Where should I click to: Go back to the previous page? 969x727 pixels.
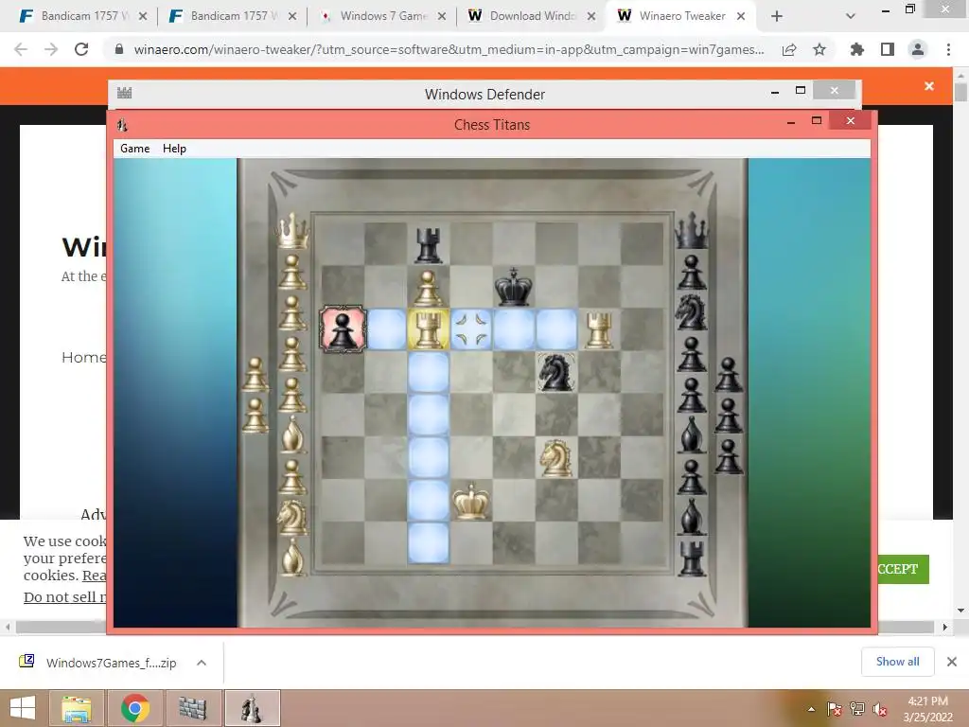21,49
